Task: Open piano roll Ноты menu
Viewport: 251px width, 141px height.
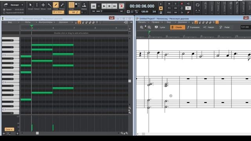Action: pyautogui.click(x=28, y=22)
